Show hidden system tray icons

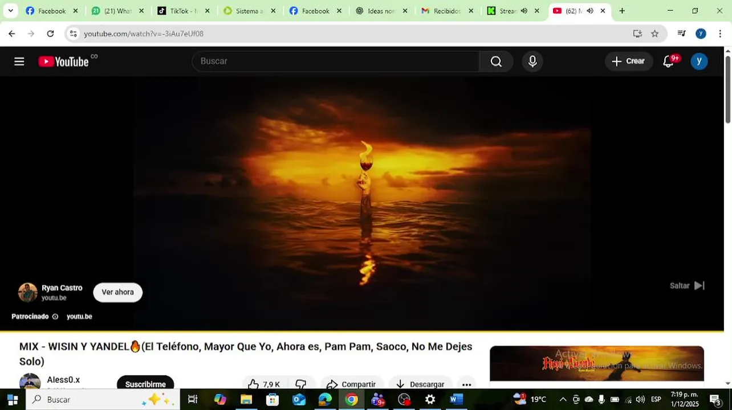click(x=563, y=400)
